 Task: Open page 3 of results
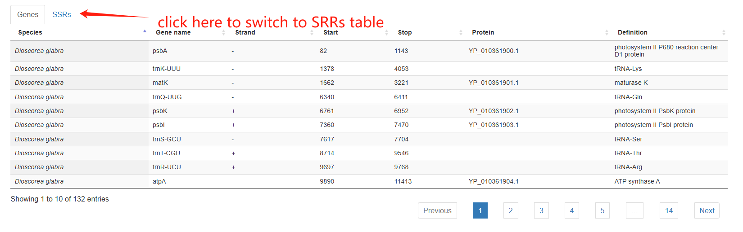(541, 210)
